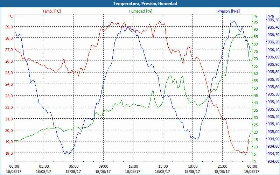Click the 935,90 pressure axis value
The height and width of the screenshot is (175, 280).
tap(273, 64)
